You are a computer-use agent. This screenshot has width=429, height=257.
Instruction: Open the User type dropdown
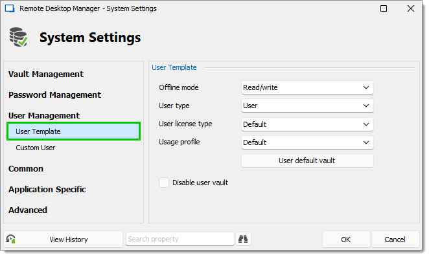pyautogui.click(x=307, y=106)
